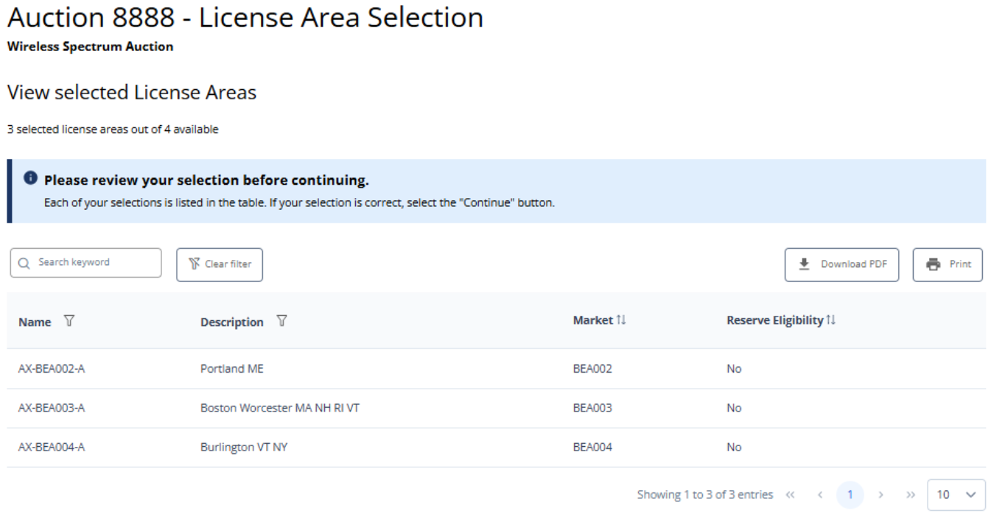Image resolution: width=991 pixels, height=519 pixels.
Task: Click the Name column filter icon
Action: click(x=69, y=322)
